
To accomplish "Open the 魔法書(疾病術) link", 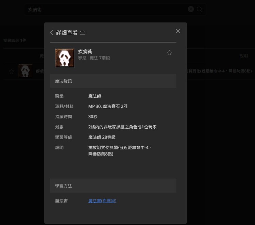I will point(102,201).
